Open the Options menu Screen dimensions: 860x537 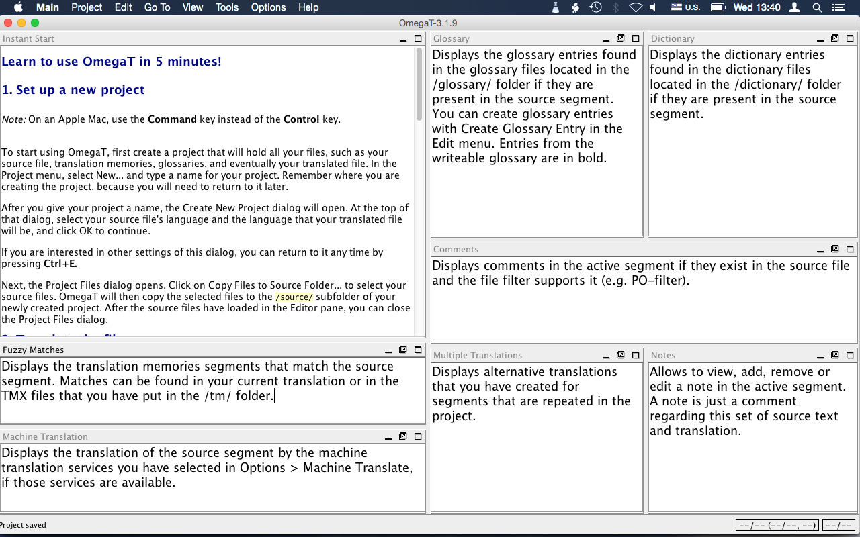click(268, 7)
